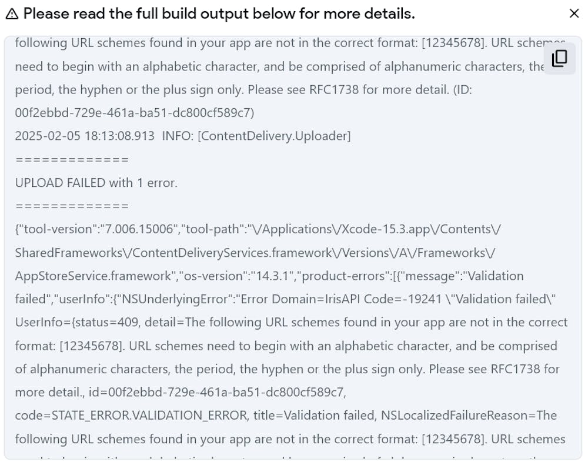
Task: Click the separator line above UPLOAD FAILED
Action: click(72, 160)
